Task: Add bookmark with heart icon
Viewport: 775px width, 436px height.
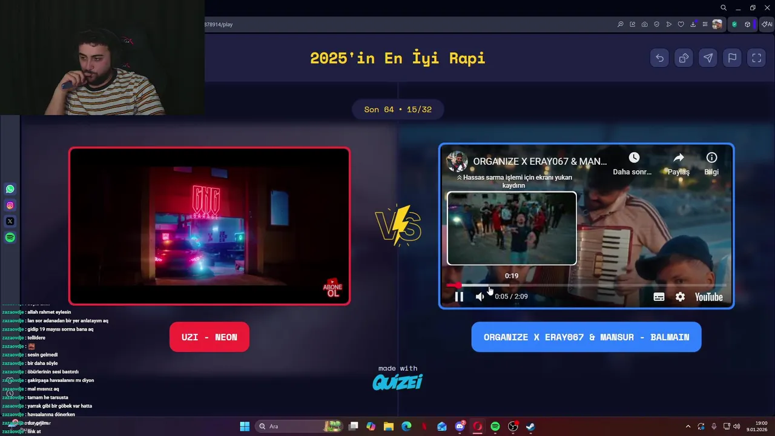Action: [x=681, y=24]
